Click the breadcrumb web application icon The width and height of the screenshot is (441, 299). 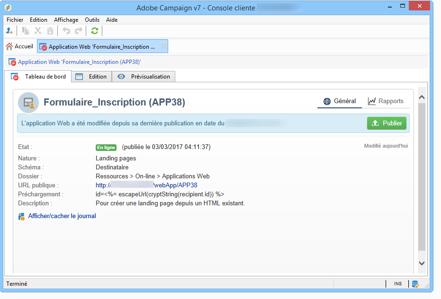12,62
